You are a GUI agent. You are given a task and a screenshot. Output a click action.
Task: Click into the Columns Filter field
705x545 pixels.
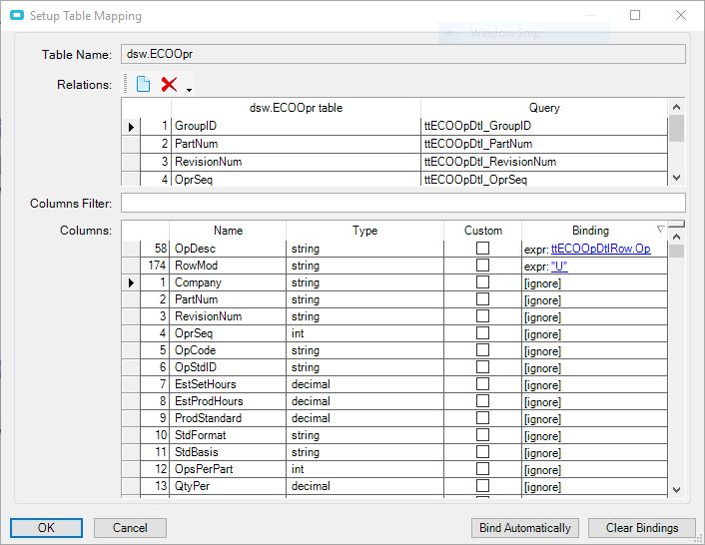click(402, 204)
